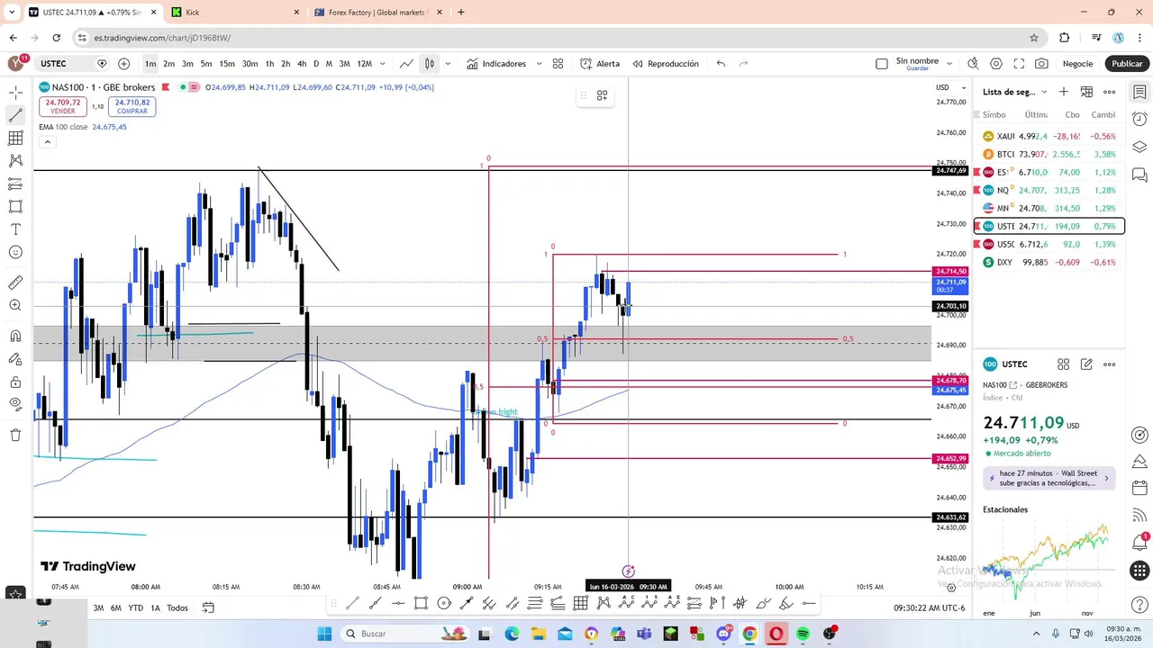Click the compare or add symbol plus icon
Image resolution: width=1153 pixels, height=648 pixels.
(x=123, y=64)
